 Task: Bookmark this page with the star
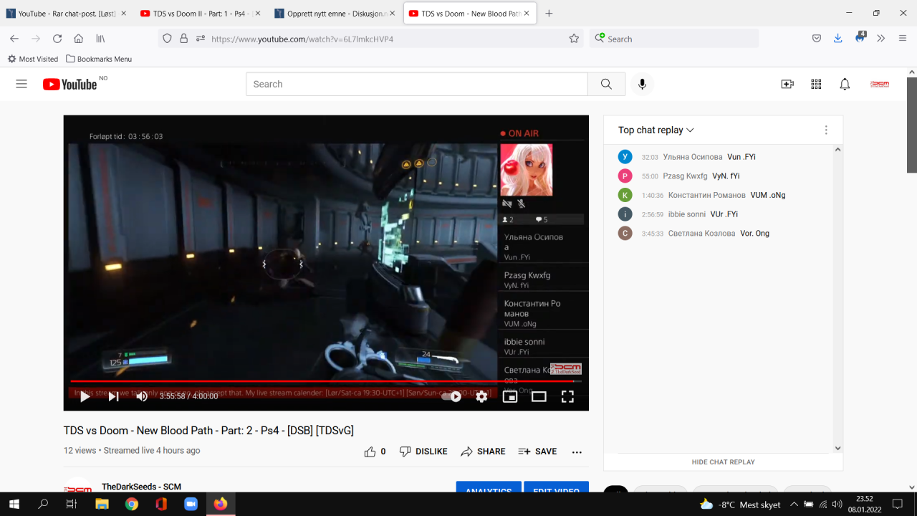[574, 39]
